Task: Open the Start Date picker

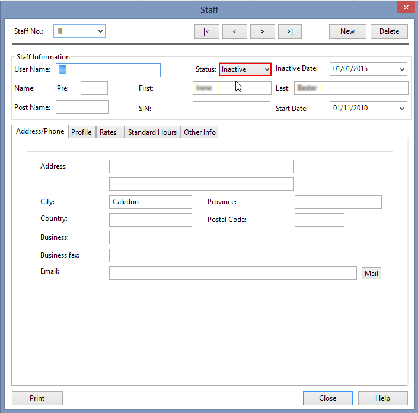Action: 403,109
